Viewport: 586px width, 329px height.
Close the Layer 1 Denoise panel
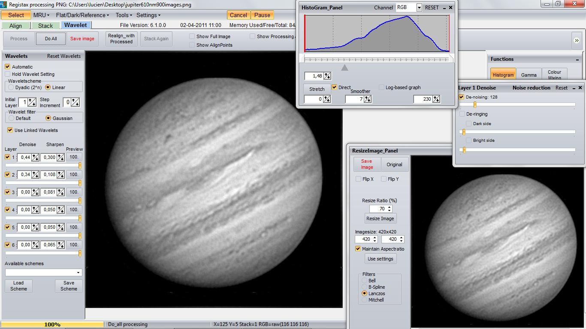pos(580,88)
